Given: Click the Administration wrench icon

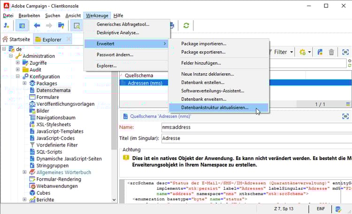Looking at the screenshot, I should tap(18, 56).
